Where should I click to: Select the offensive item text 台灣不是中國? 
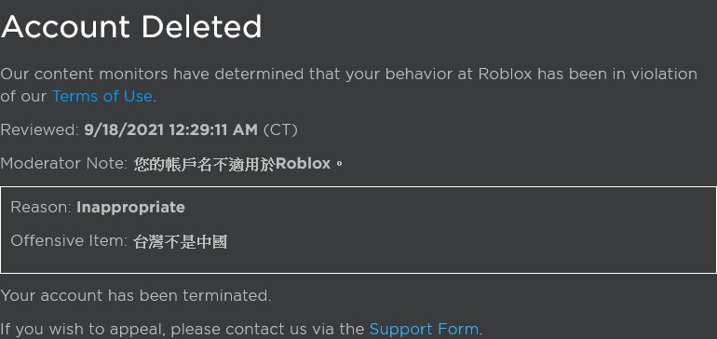pyautogui.click(x=180, y=241)
